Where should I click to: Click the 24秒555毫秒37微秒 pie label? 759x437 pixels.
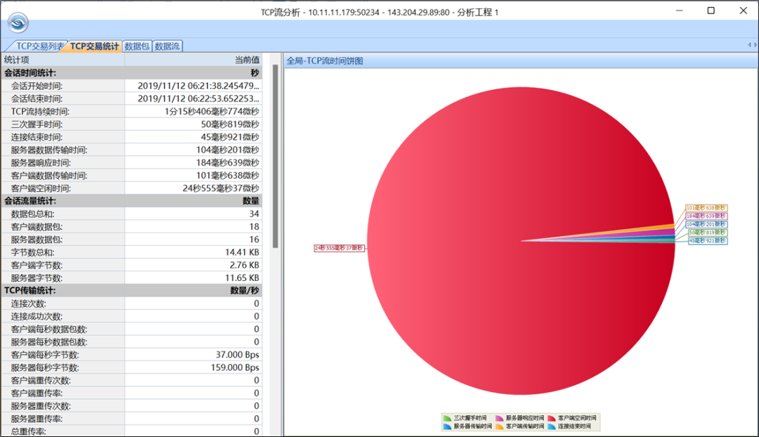tap(339, 248)
